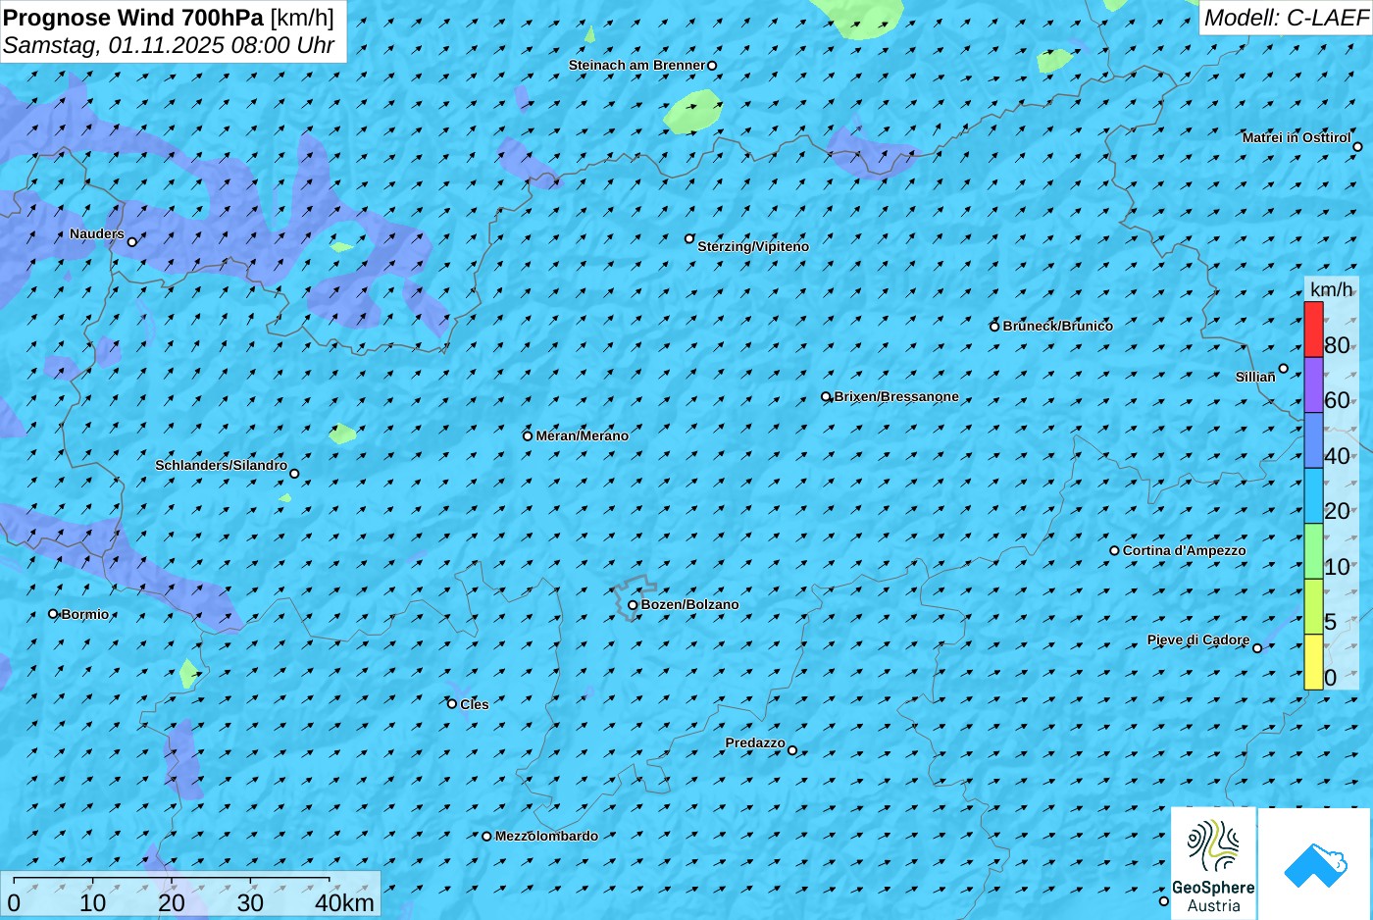Image resolution: width=1373 pixels, height=920 pixels.
Task: Click the 'km/h' legend heading
Action: pyautogui.click(x=1331, y=289)
